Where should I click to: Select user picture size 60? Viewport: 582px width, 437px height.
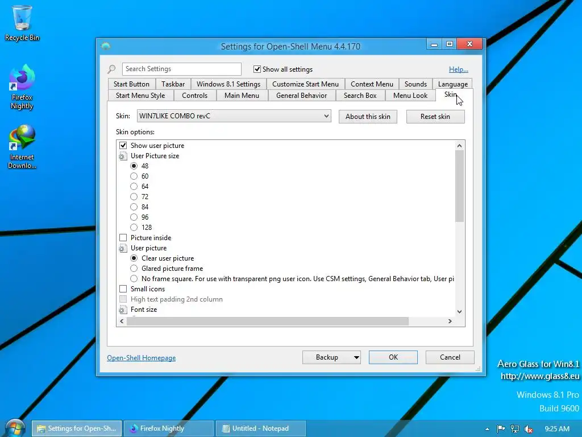pyautogui.click(x=134, y=176)
